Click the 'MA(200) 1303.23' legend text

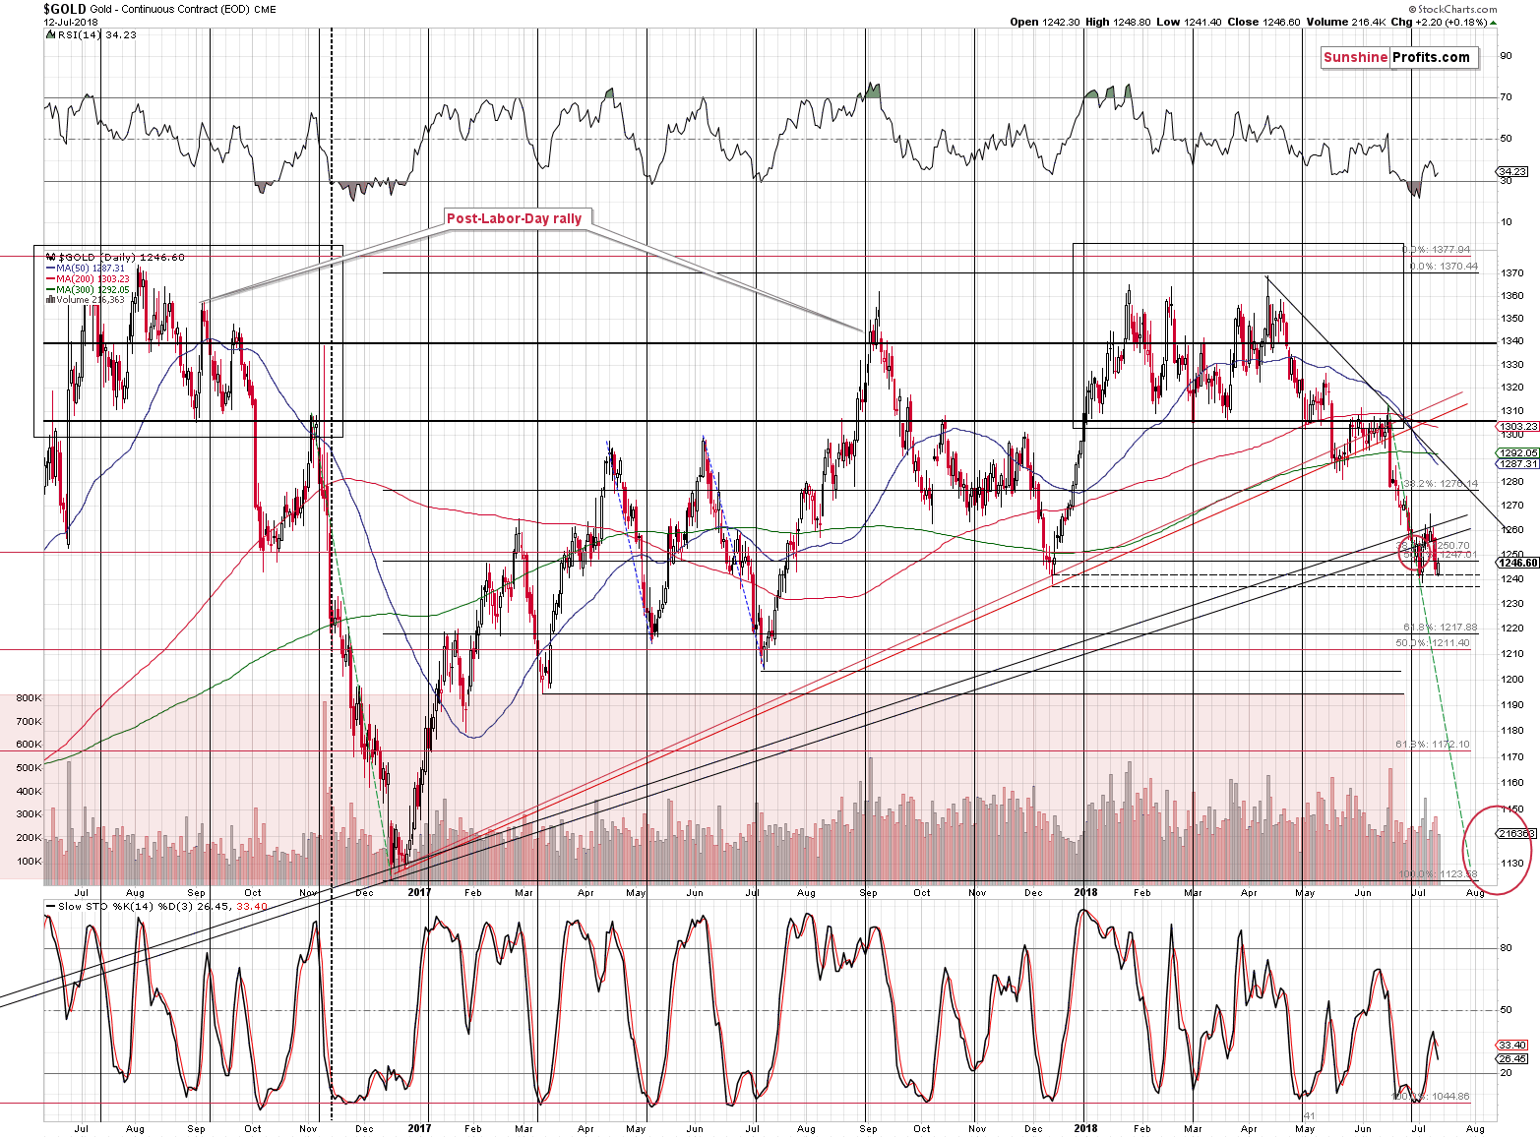[92, 278]
